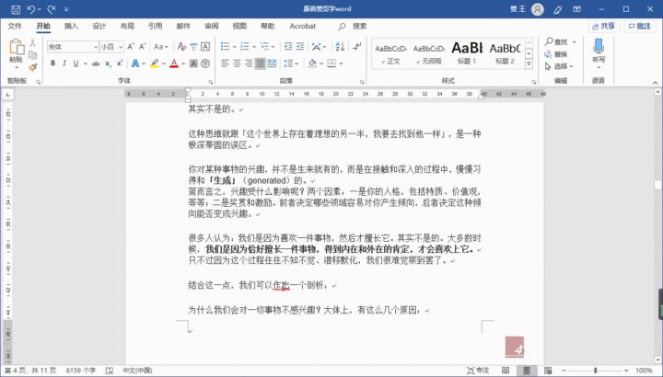Toggle underline formatting
The image size is (663, 377).
tap(76, 63)
